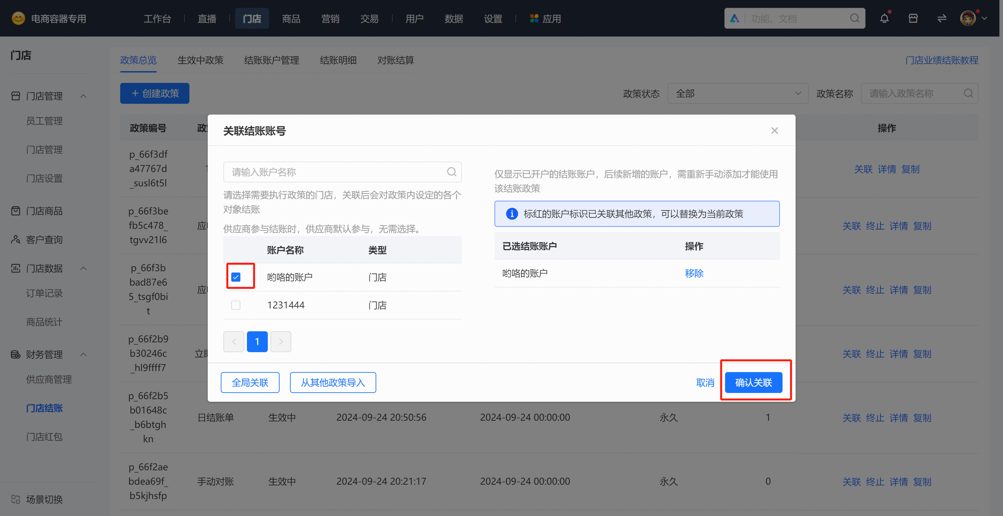Close the 关联结账账号 dialog
The image size is (1003, 516).
[x=774, y=130]
